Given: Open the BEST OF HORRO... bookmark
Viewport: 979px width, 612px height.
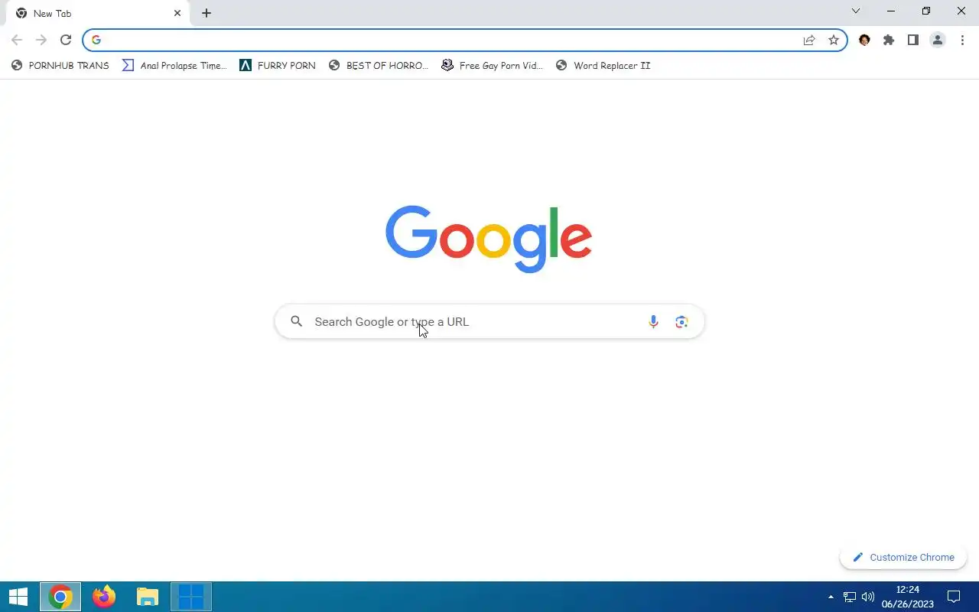Looking at the screenshot, I should pyautogui.click(x=379, y=65).
